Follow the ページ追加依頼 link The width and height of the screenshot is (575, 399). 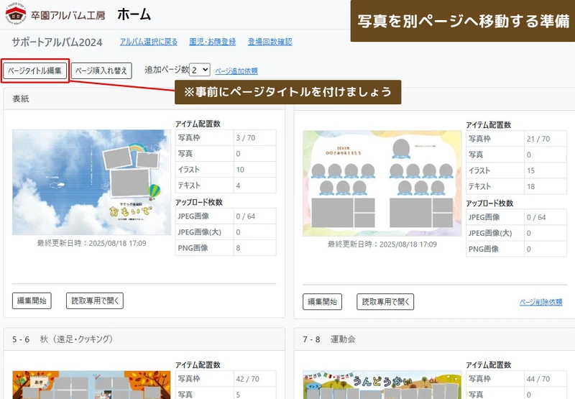[x=236, y=70]
